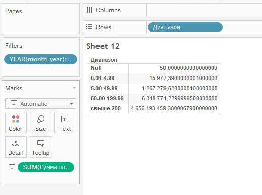Click the text type icon beside SUM pill
The width and height of the screenshot is (262, 195).
coord(12,167)
